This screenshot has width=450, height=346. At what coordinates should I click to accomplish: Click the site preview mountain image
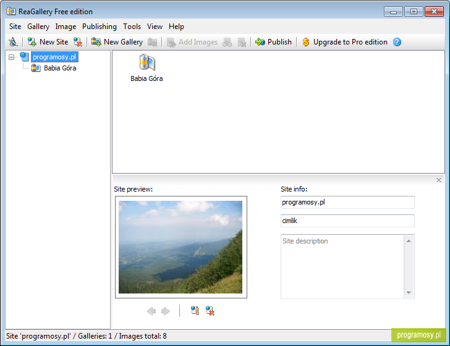pyautogui.click(x=180, y=247)
